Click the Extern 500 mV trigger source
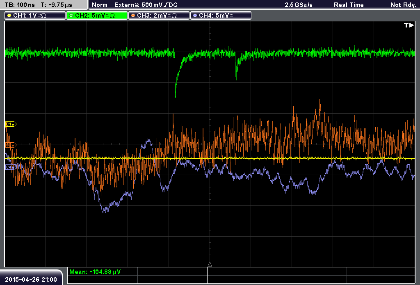Viewport: 420px width, 285px height. click(x=146, y=5)
